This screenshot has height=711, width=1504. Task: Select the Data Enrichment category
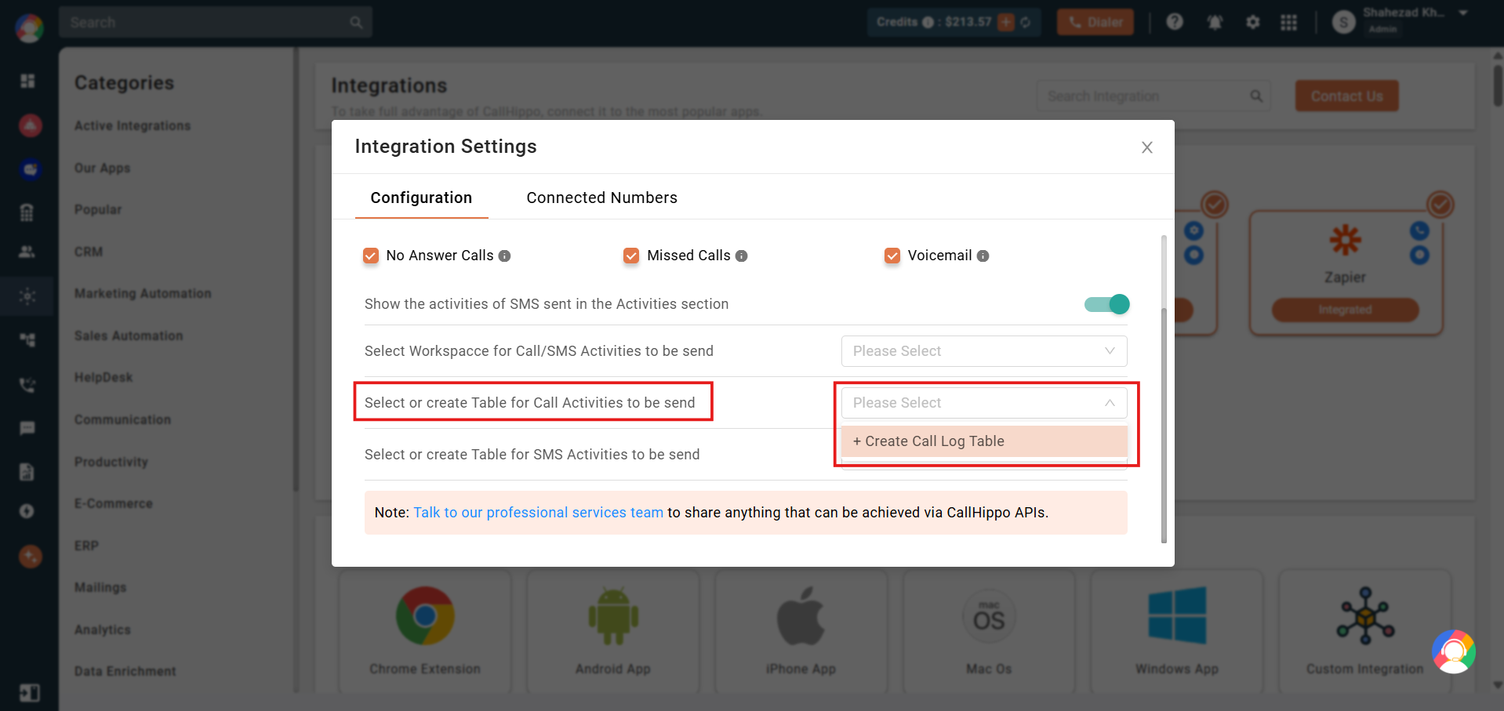pos(125,671)
